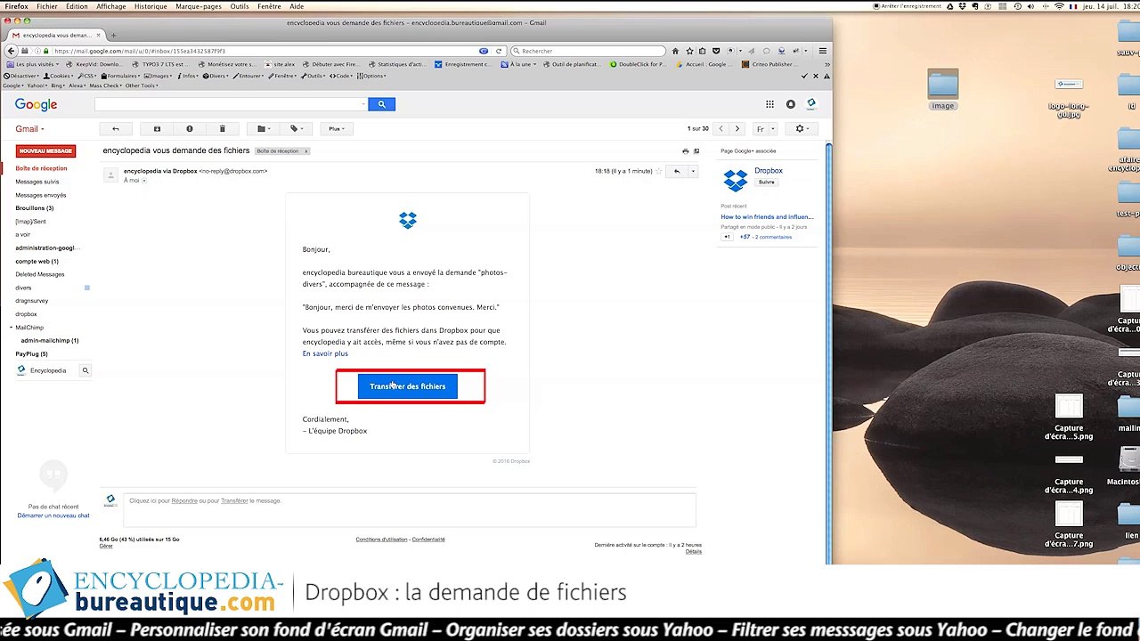
Task: Click the En savoir plus link
Action: click(325, 353)
